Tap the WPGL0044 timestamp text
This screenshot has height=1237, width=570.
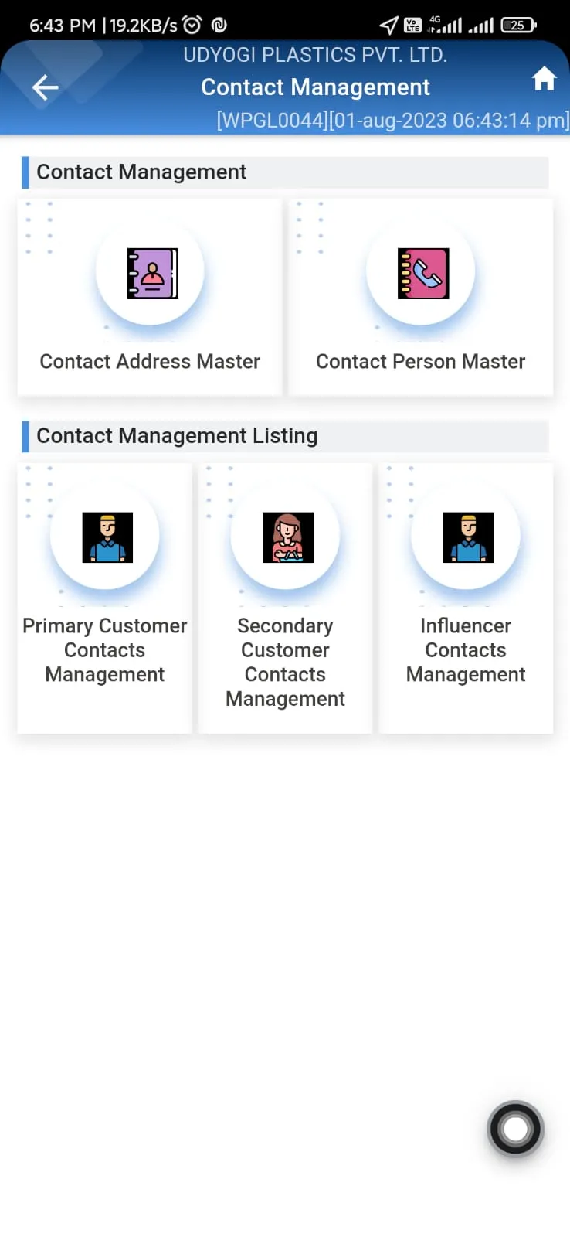pyautogui.click(x=393, y=121)
